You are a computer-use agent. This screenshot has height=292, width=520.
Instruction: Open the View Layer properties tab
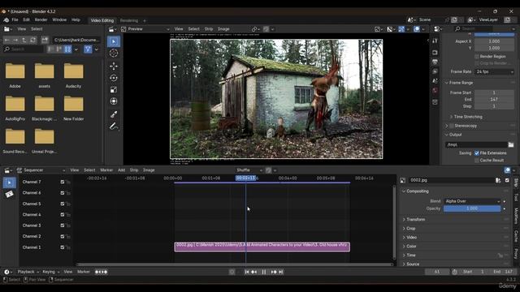tap(435, 71)
